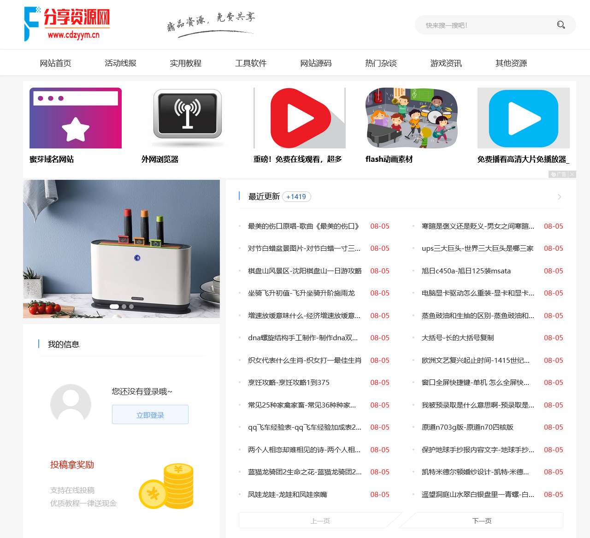The height and width of the screenshot is (538, 590).
Task: Open the red play icon ad
Action: (x=300, y=118)
